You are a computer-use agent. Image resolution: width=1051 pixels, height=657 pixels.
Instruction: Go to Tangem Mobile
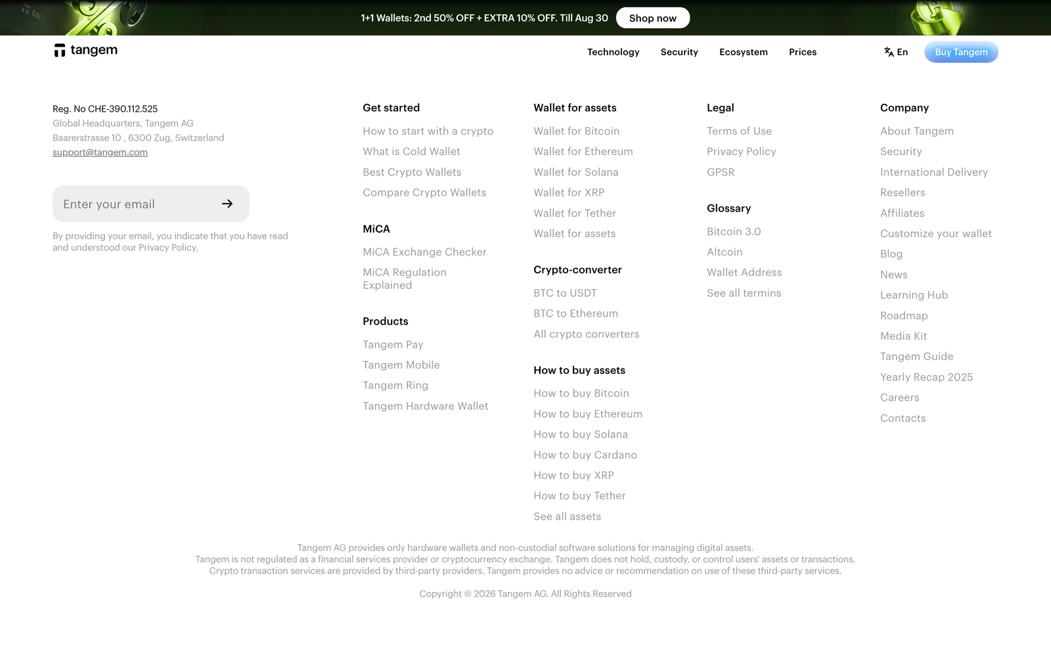[x=401, y=365]
